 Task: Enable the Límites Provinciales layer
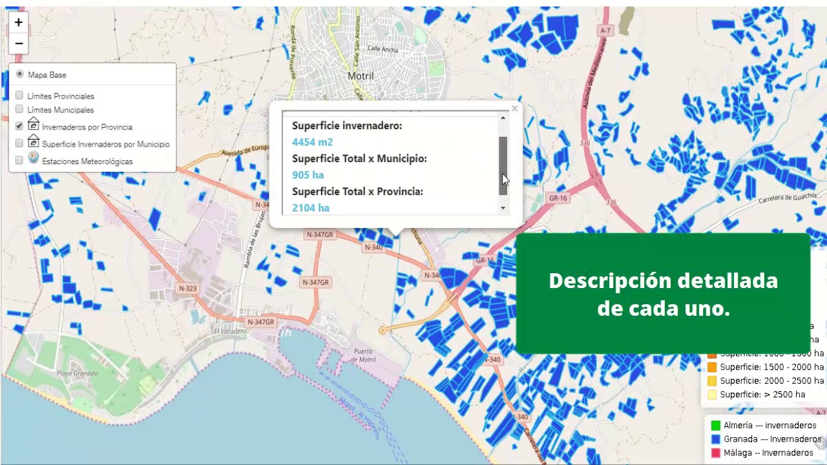pos(19,96)
